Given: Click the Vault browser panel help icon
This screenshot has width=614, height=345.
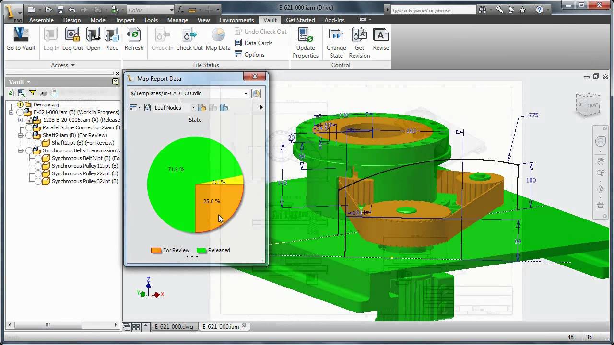Looking at the screenshot, I should tap(115, 82).
